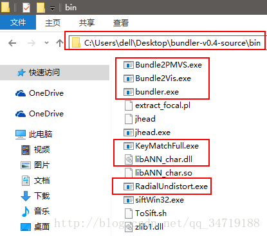Click the new folder icon in title bar
The image size is (267, 236).
pos(41,8)
